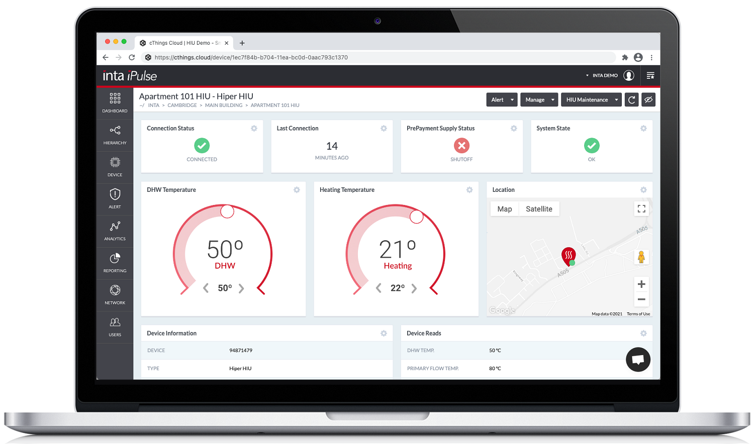The width and height of the screenshot is (754, 444).
Task: Click the Alert shield sidebar icon
Action: click(x=115, y=198)
